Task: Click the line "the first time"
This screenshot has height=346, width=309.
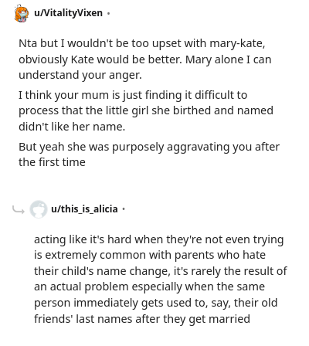Action: 52,162
